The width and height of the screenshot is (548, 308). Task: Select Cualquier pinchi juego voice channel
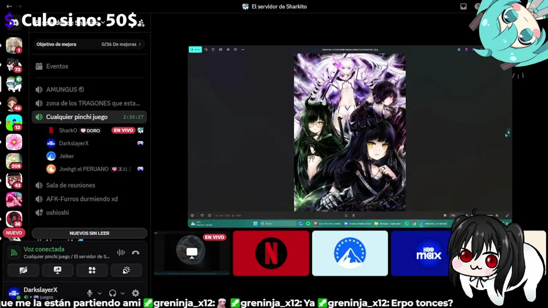click(89, 117)
